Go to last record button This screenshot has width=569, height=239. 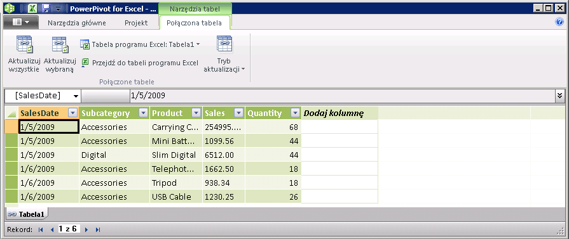[x=98, y=229]
